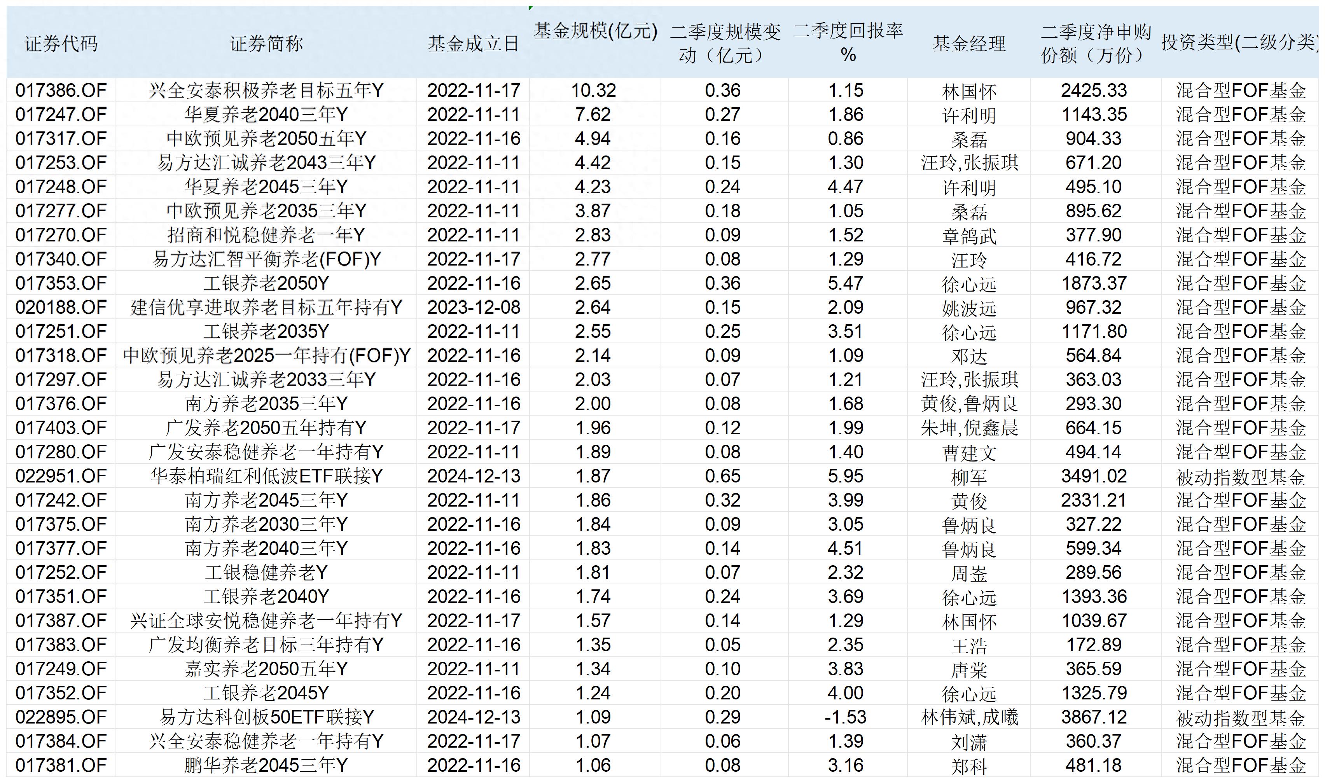Select the fund name 易方达汇智平衡养老(FOF)Y
This screenshot has height=783, width=1325.
point(266,259)
